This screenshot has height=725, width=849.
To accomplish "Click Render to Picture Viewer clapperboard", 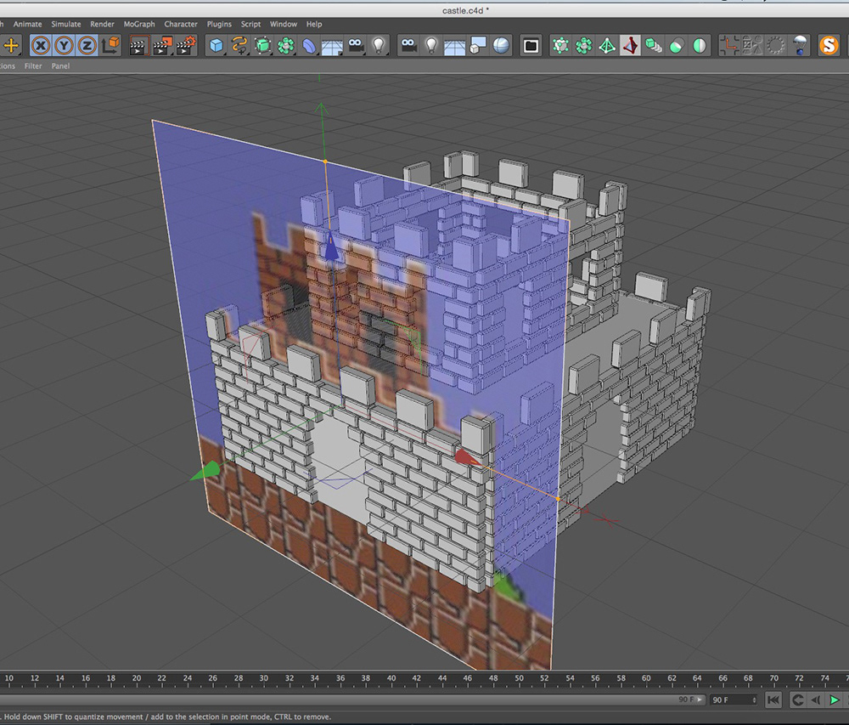I will click(x=162, y=46).
